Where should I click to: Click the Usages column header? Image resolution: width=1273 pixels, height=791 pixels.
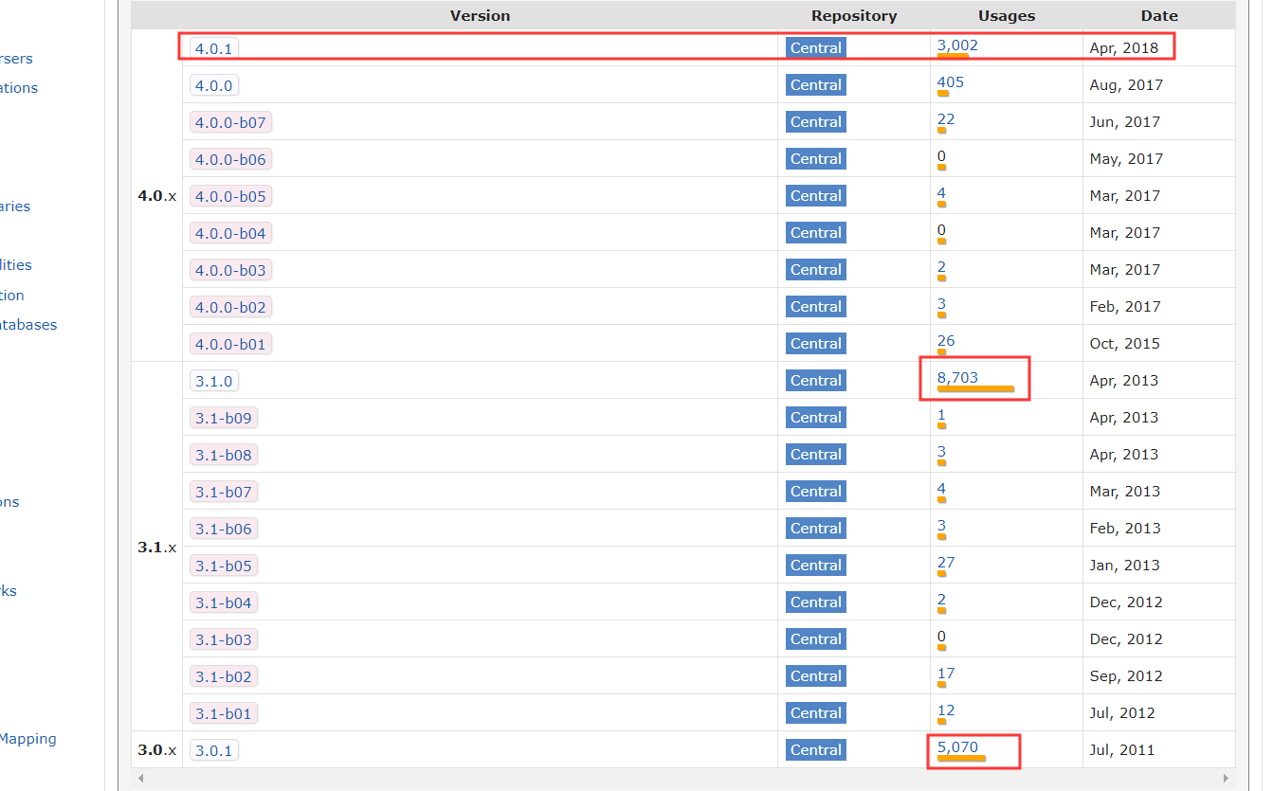(x=1007, y=16)
